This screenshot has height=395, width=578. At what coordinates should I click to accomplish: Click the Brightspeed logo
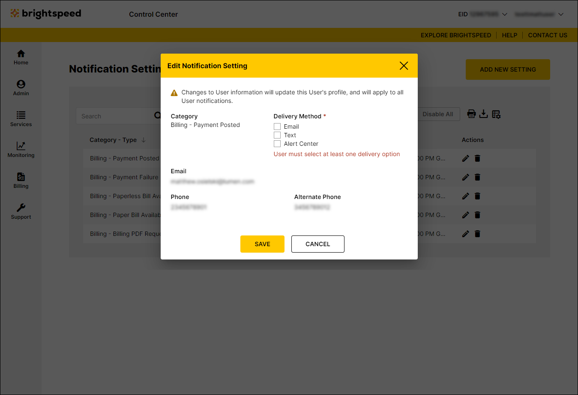46,14
